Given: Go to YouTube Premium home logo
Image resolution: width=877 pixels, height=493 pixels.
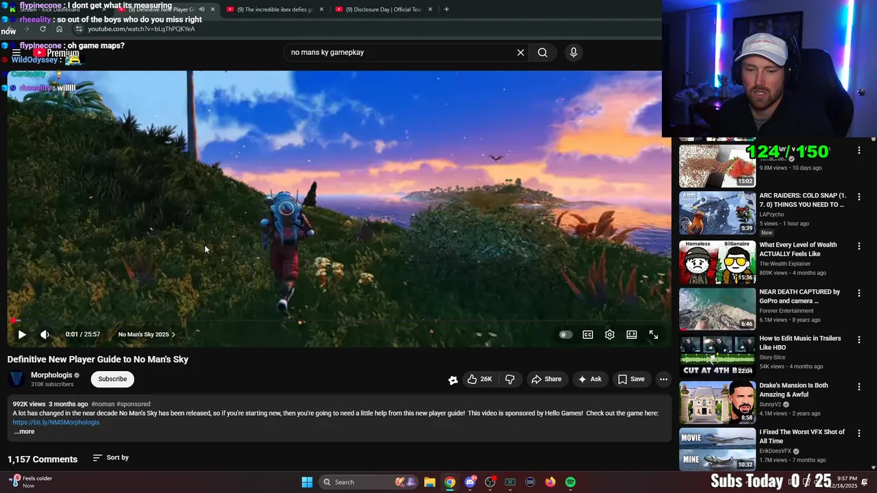Looking at the screenshot, I should pyautogui.click(x=56, y=53).
